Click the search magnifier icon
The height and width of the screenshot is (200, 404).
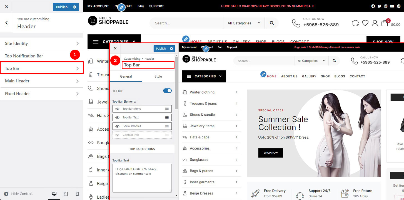pyautogui.click(x=272, y=23)
